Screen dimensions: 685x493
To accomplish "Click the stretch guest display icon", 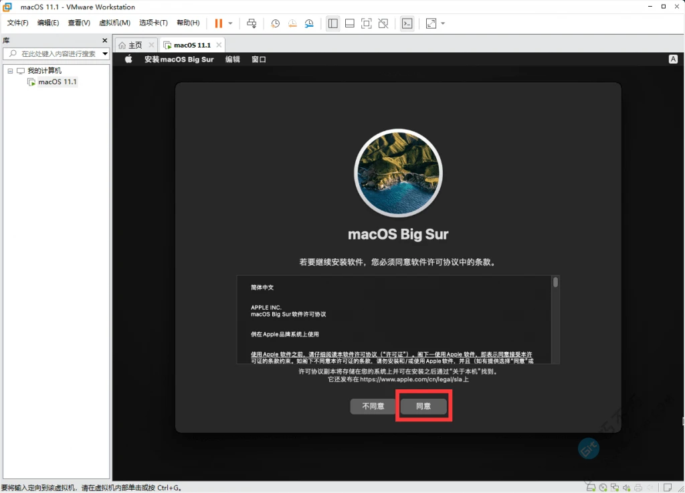I will 431,23.
